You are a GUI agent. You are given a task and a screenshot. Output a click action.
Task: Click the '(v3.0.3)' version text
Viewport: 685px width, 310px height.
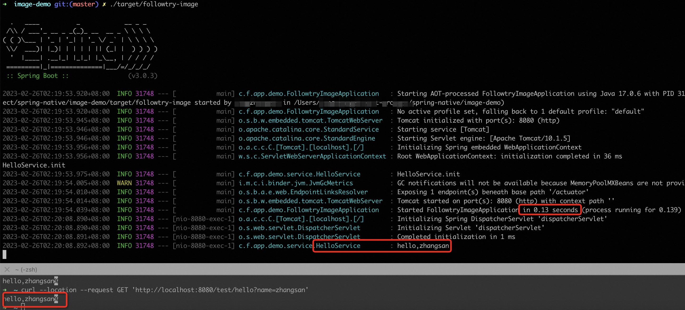[x=143, y=76]
